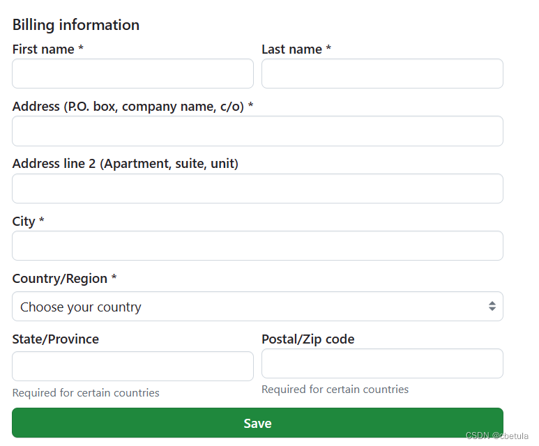Click the Address line 2 text field

pyautogui.click(x=257, y=189)
